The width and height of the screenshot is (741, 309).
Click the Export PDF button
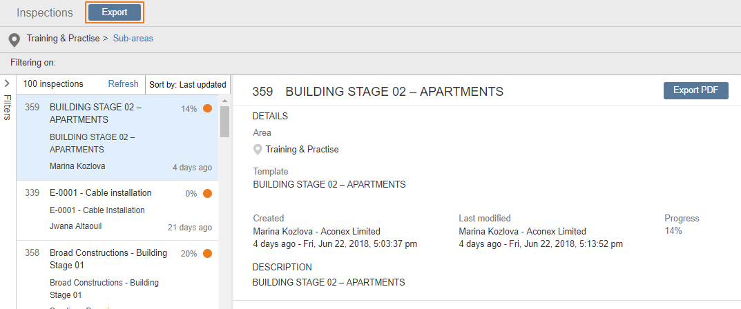coord(695,90)
